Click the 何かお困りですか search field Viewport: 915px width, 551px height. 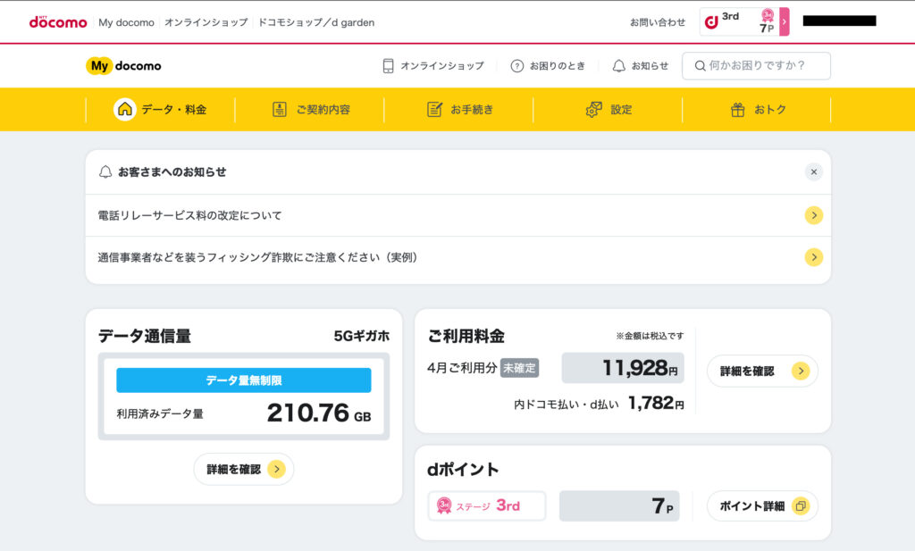tap(756, 65)
